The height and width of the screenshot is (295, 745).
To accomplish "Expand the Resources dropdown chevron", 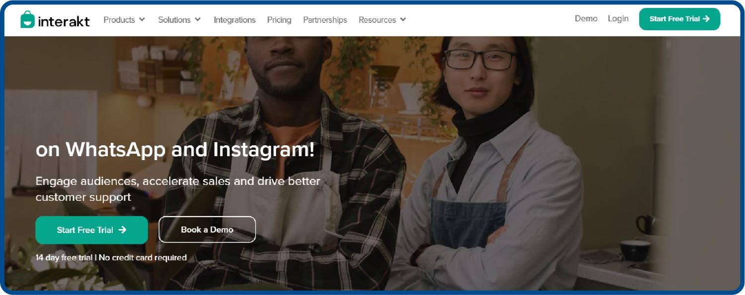I will point(403,19).
